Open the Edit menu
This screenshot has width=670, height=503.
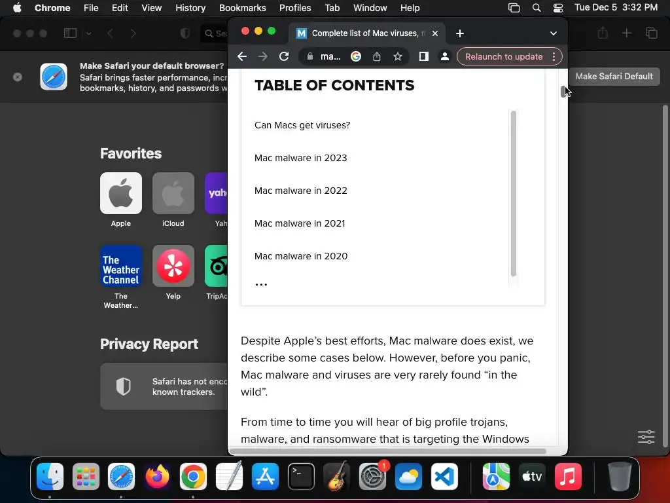(x=120, y=8)
